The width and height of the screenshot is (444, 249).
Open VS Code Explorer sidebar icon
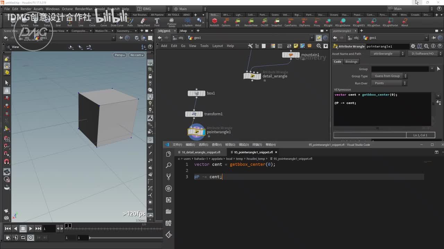coord(169,154)
